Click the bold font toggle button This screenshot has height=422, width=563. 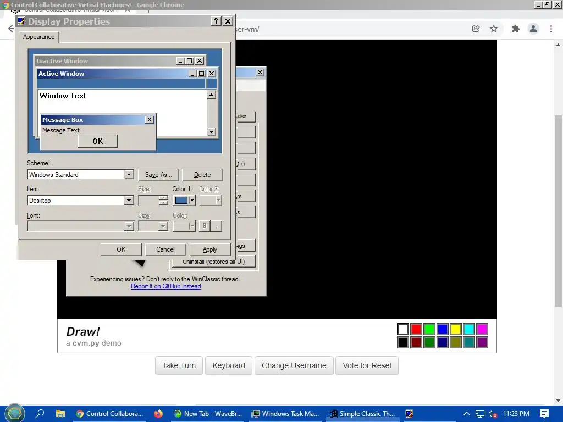tap(205, 226)
